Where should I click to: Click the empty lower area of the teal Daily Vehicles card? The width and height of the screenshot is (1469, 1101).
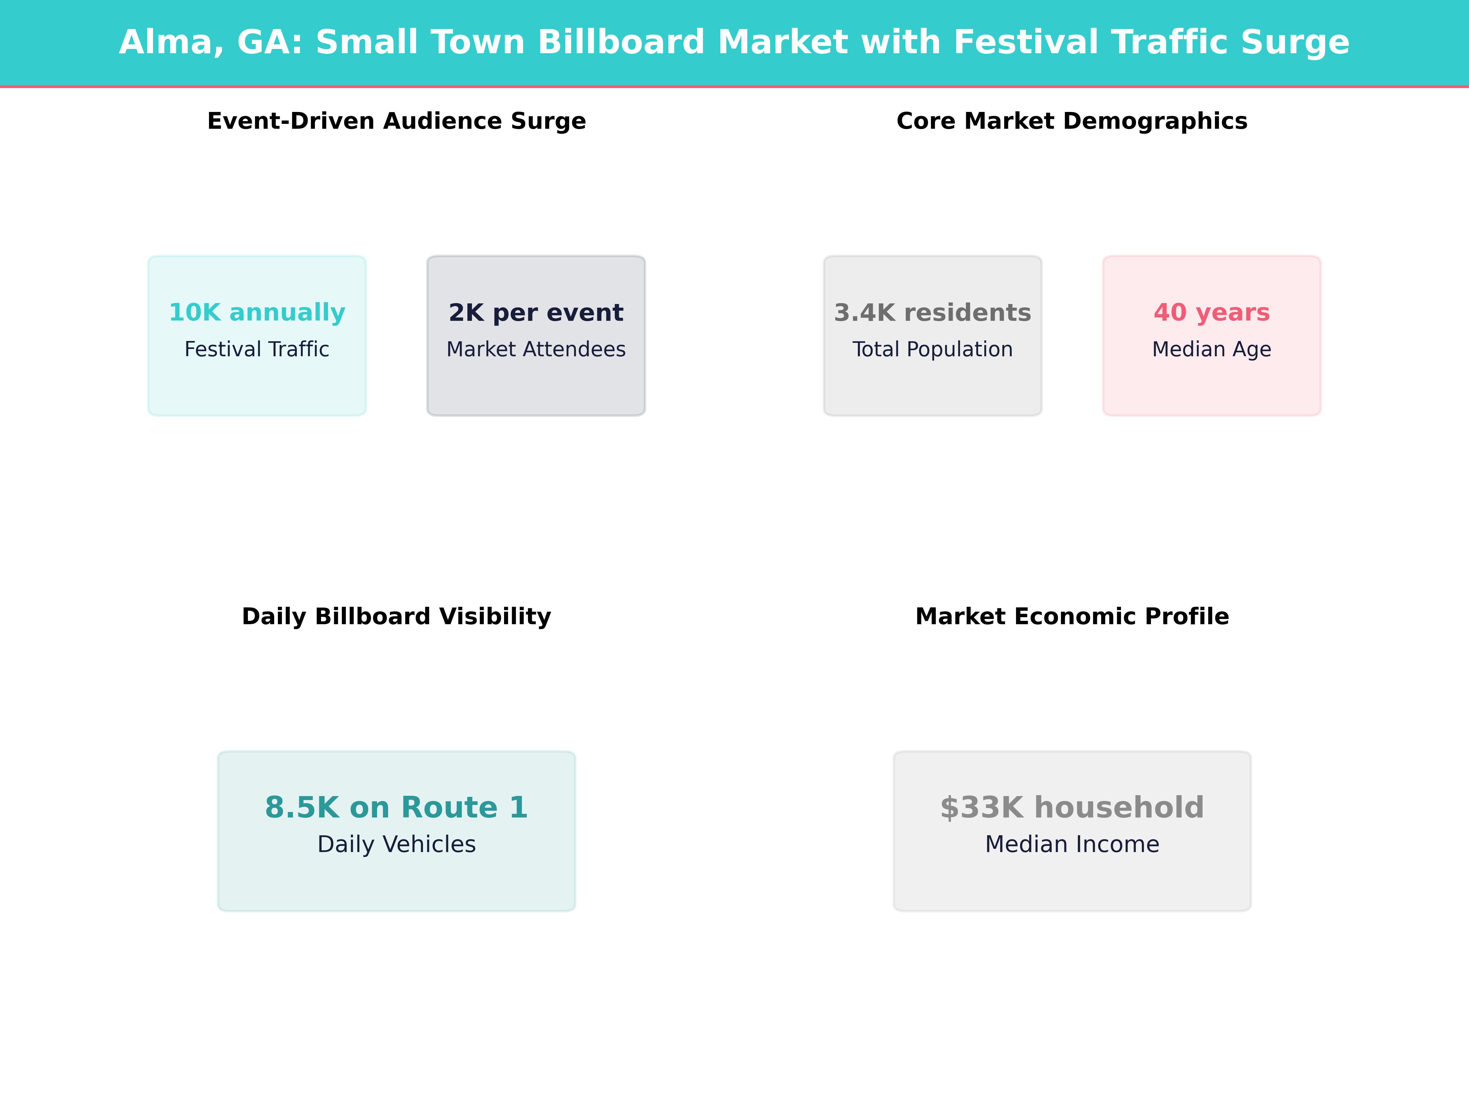click(x=396, y=886)
